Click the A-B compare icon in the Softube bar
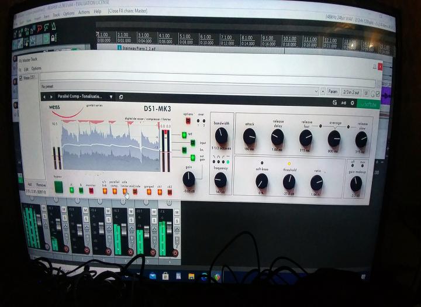 tap(344, 103)
